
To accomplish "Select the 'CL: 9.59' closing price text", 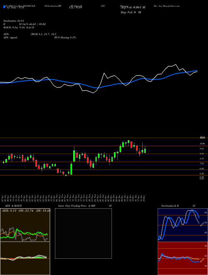I will 76,7.
